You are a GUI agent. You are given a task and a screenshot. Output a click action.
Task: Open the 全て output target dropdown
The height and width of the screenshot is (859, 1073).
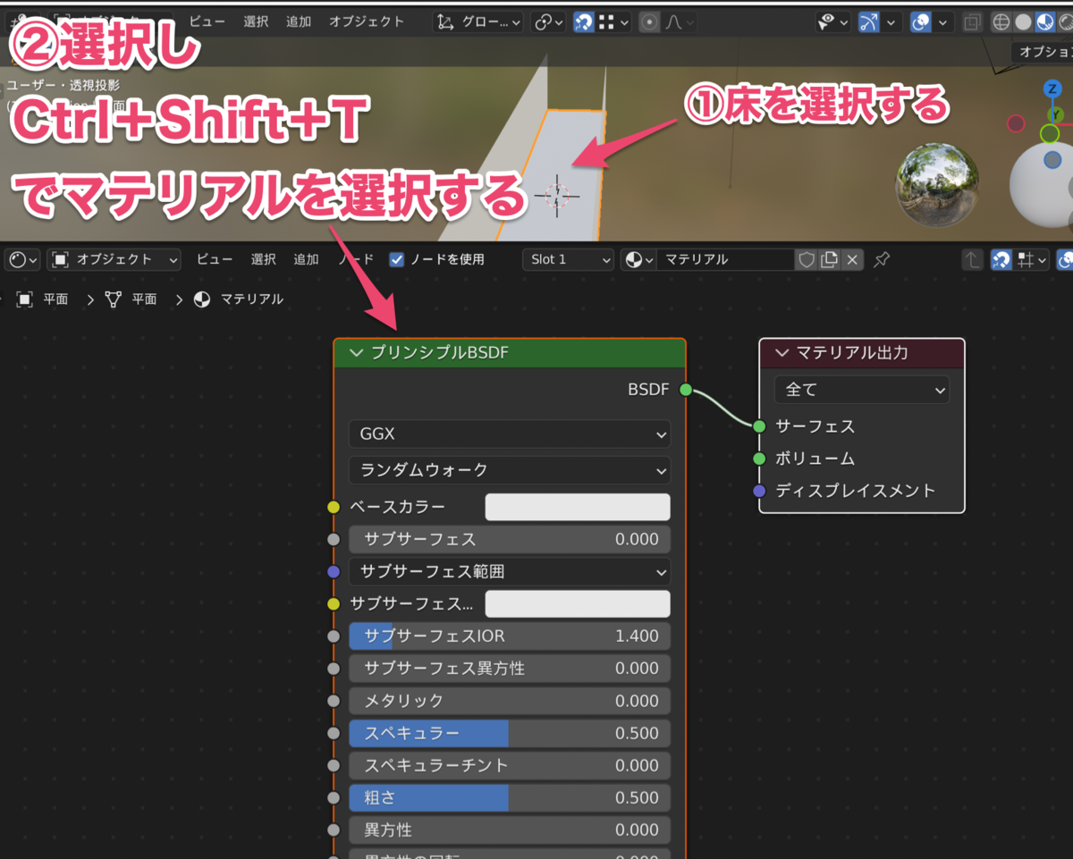pyautogui.click(x=860, y=389)
